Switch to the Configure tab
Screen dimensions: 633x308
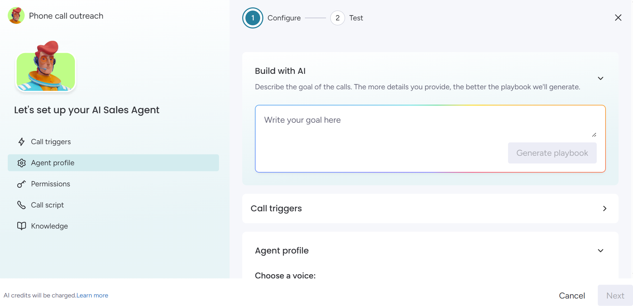click(x=284, y=18)
